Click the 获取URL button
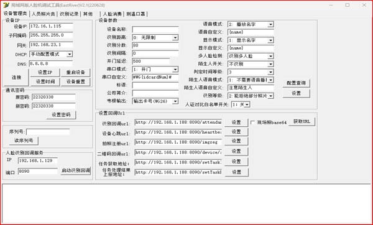This screenshot has height=225, width=373. pos(302,122)
